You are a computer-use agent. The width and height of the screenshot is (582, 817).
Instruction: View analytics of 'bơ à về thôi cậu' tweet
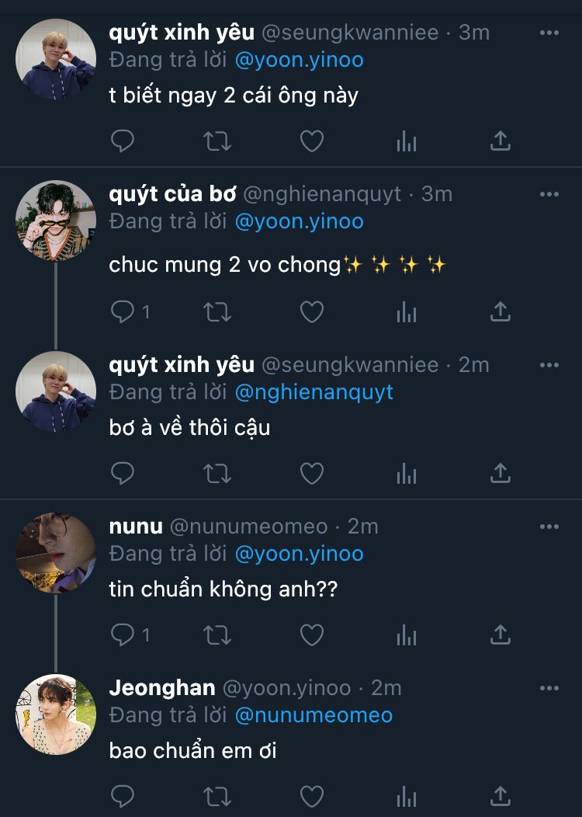pos(407,472)
